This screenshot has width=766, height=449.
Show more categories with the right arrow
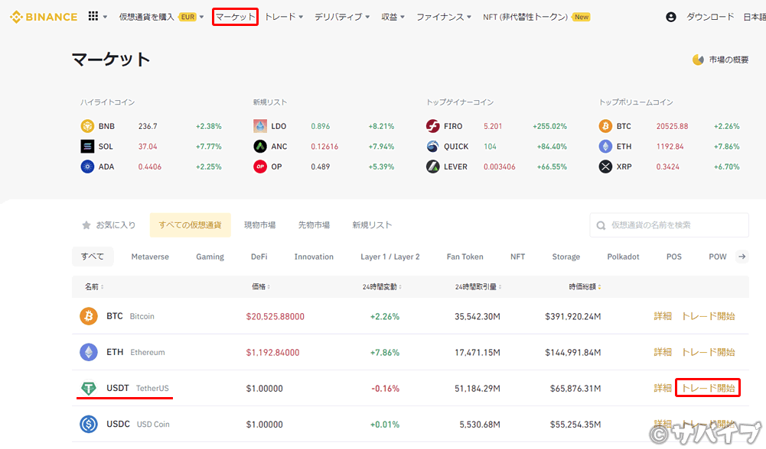[742, 257]
